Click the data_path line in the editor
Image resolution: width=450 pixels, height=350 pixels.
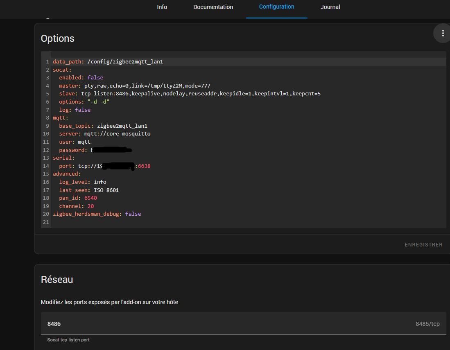pyautogui.click(x=108, y=62)
